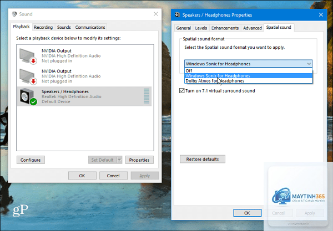Open the Enhancements tab
333x231 pixels.
(225, 28)
